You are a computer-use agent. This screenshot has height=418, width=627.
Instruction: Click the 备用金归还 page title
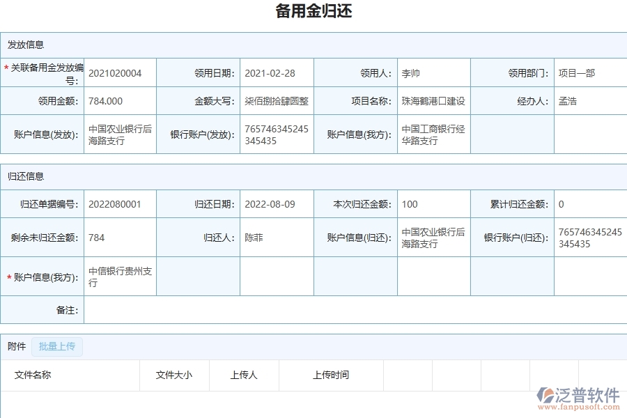[x=313, y=10]
